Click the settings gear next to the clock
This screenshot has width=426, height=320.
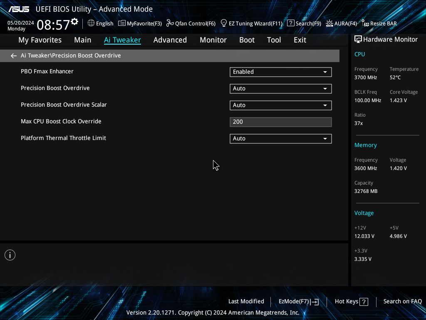pos(74,21)
